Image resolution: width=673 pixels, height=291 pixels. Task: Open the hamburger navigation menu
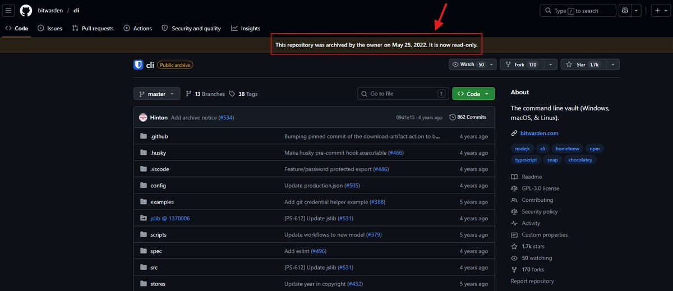click(x=9, y=11)
